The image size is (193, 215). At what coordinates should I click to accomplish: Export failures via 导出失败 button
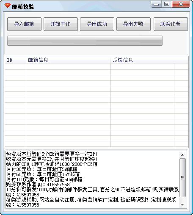pyautogui.click(x=133, y=24)
